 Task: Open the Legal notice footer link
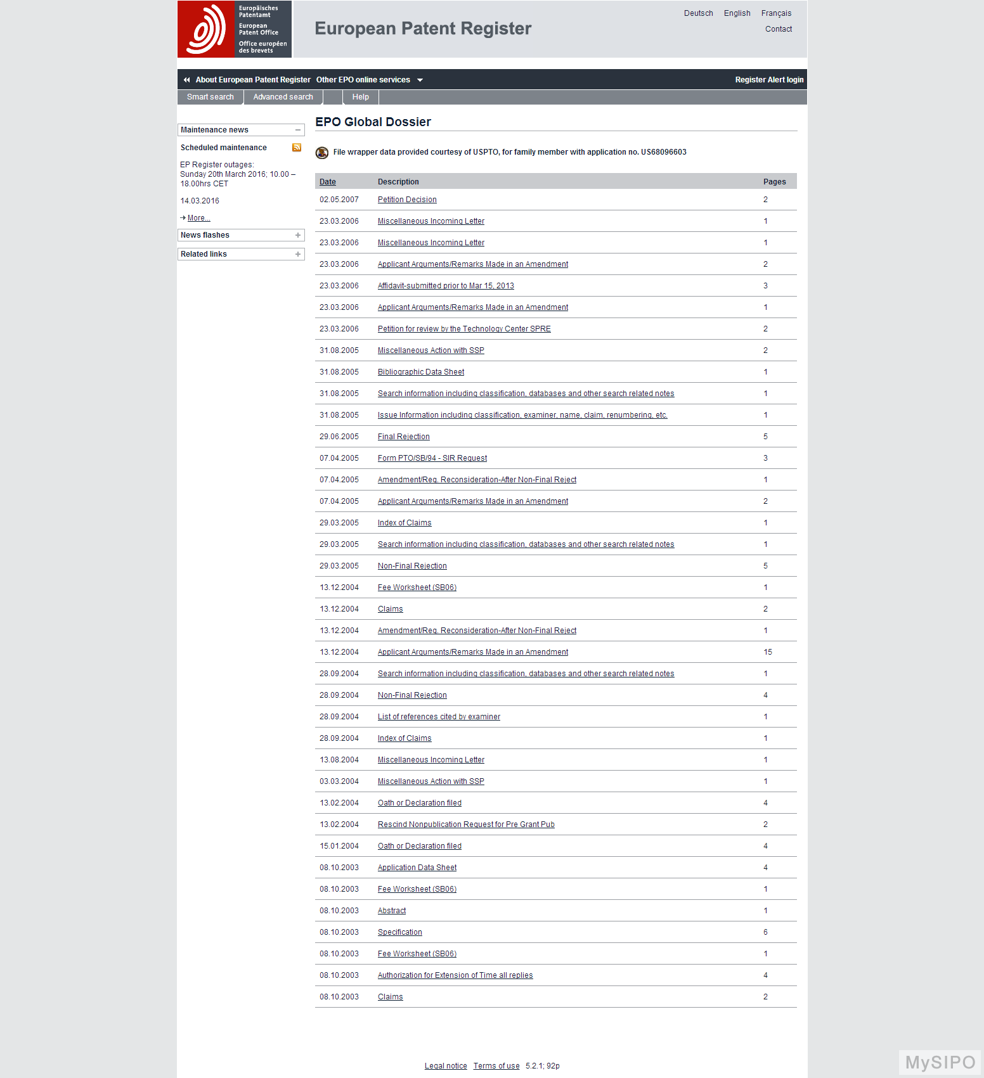point(445,1066)
